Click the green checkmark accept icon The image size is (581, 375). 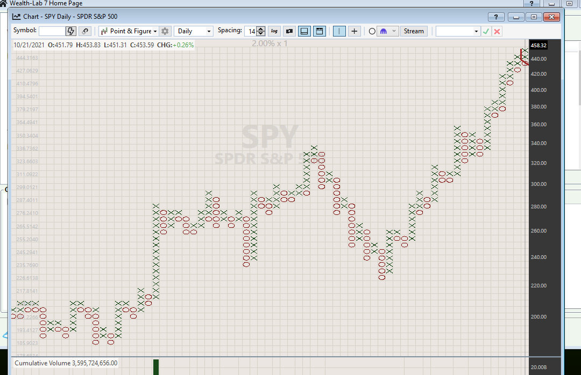pos(486,32)
